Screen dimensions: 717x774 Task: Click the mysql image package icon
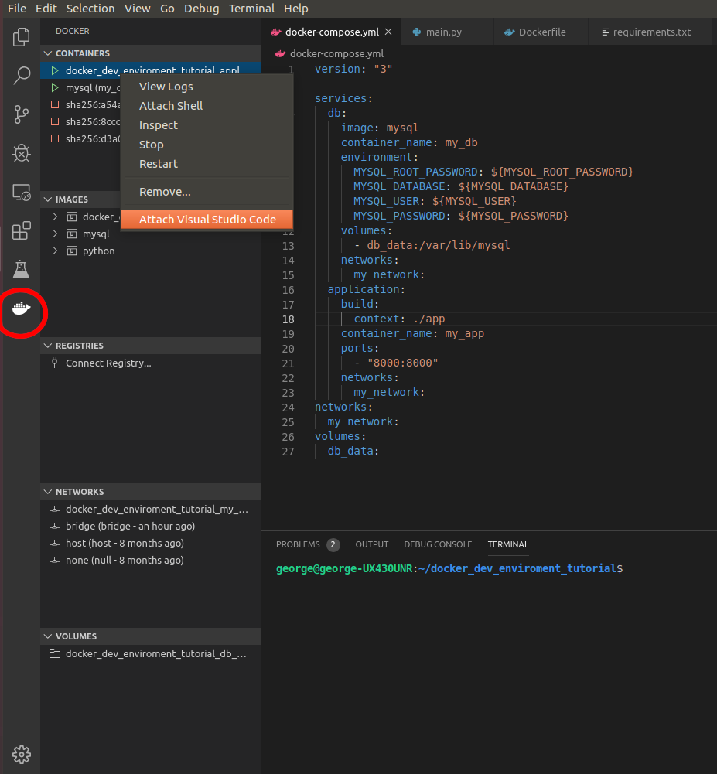72,234
